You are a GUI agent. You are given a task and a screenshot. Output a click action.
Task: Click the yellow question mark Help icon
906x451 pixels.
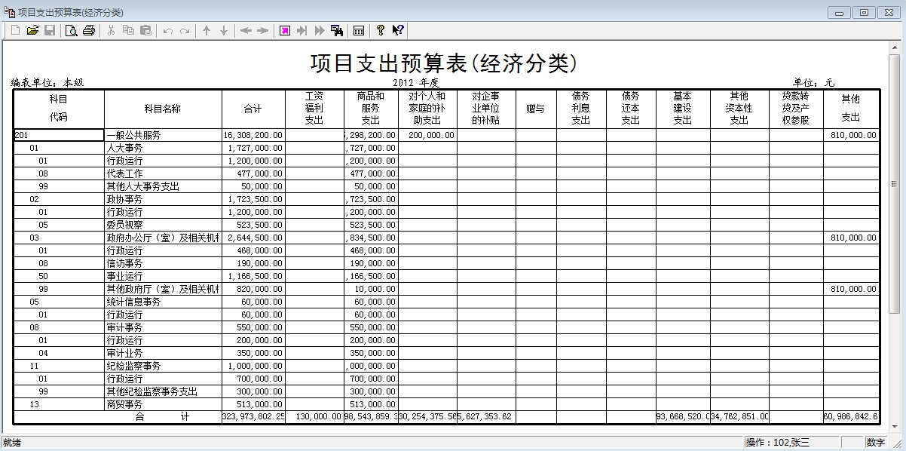[381, 30]
